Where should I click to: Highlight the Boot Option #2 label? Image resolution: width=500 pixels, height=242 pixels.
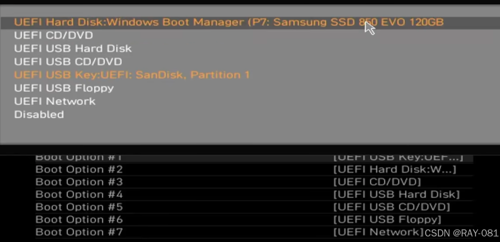tap(79, 169)
